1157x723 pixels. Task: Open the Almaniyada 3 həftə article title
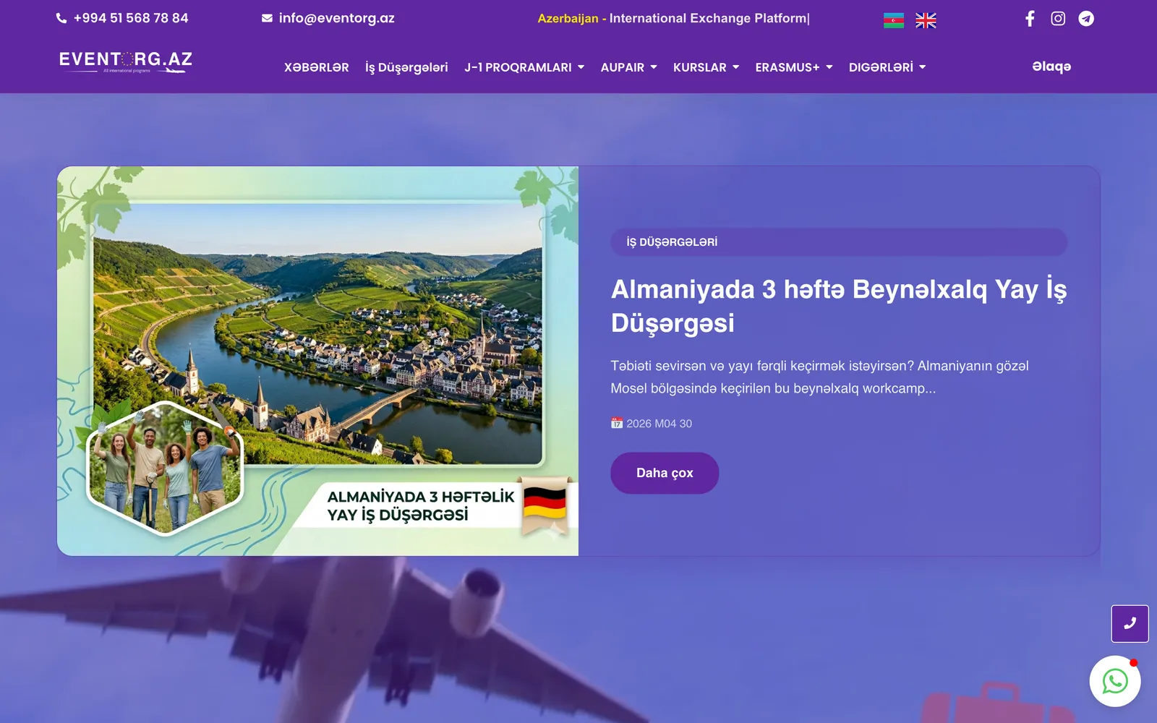pyautogui.click(x=839, y=306)
